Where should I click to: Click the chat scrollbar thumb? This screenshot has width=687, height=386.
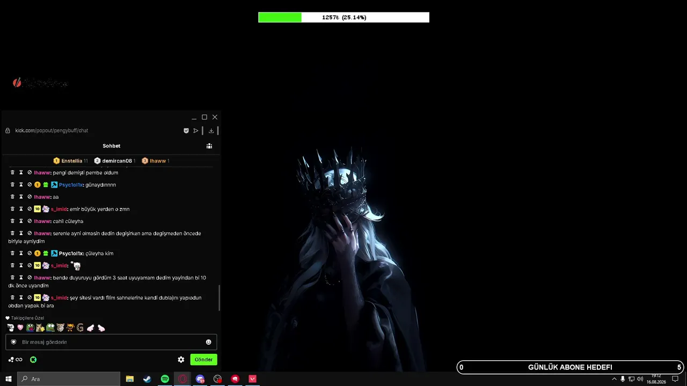click(219, 298)
